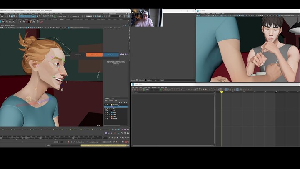This screenshot has height=169, width=300.
Task: Open Persp View Lighting menu
Action: [208, 14]
